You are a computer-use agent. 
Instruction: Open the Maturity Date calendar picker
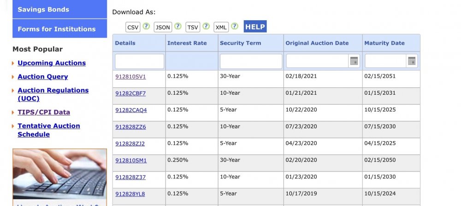[x=412, y=61]
